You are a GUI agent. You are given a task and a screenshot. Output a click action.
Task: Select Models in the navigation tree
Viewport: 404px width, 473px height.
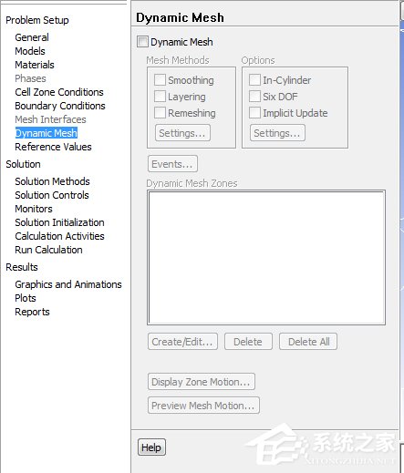(30, 51)
